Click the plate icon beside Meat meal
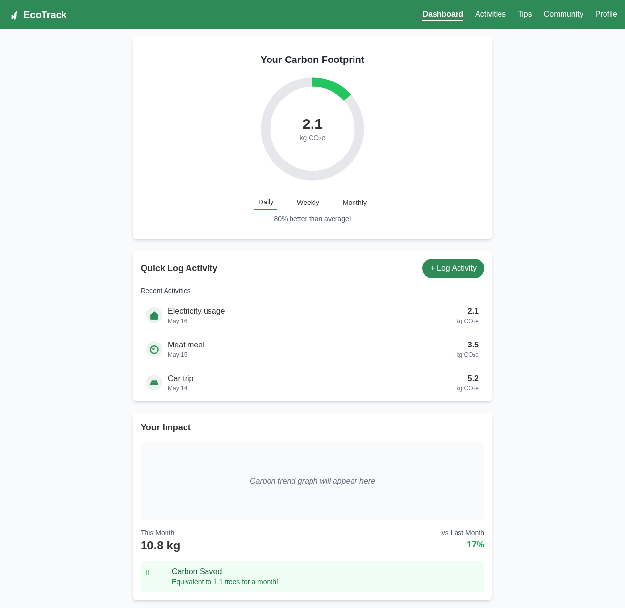625x608 pixels. coord(154,349)
